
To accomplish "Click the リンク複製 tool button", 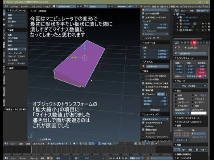I will point(17,38).
